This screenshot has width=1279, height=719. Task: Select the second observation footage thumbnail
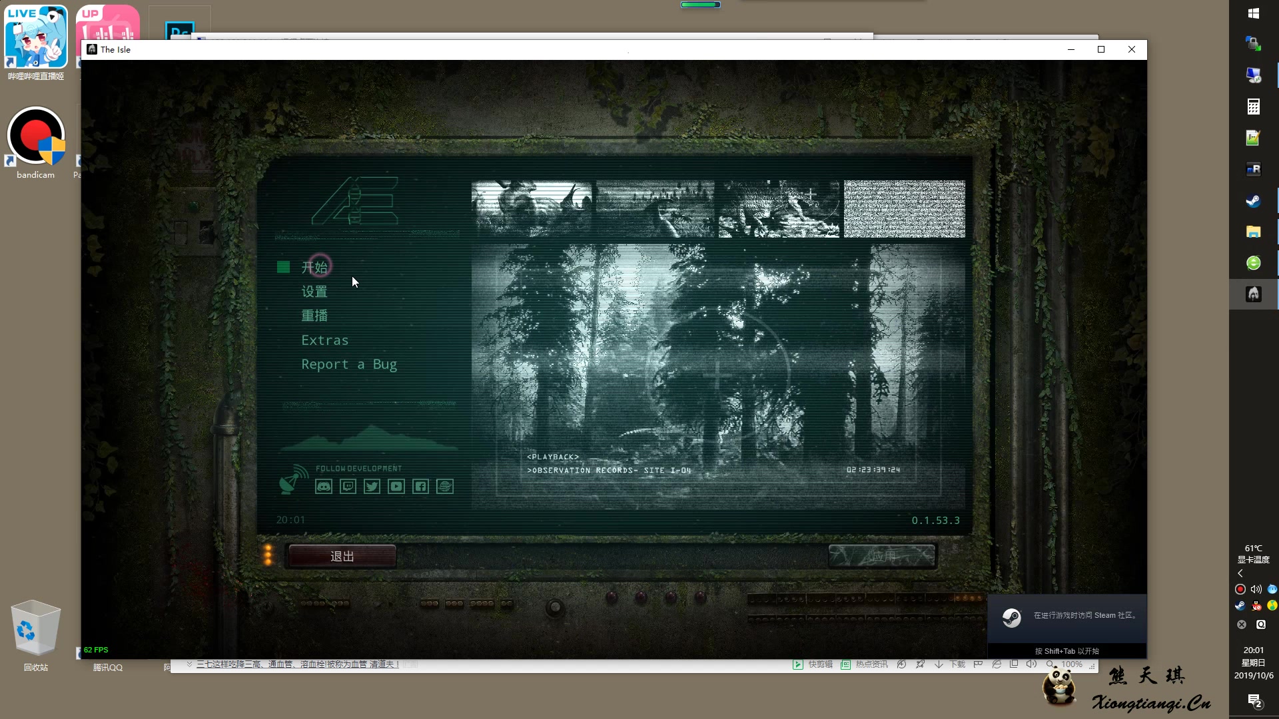(655, 209)
